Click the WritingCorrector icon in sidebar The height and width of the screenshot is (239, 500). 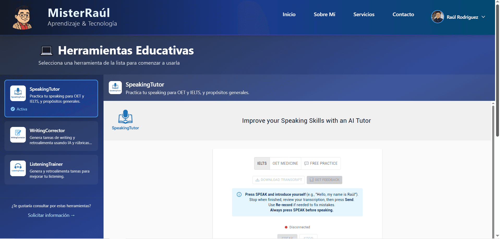tap(18, 134)
